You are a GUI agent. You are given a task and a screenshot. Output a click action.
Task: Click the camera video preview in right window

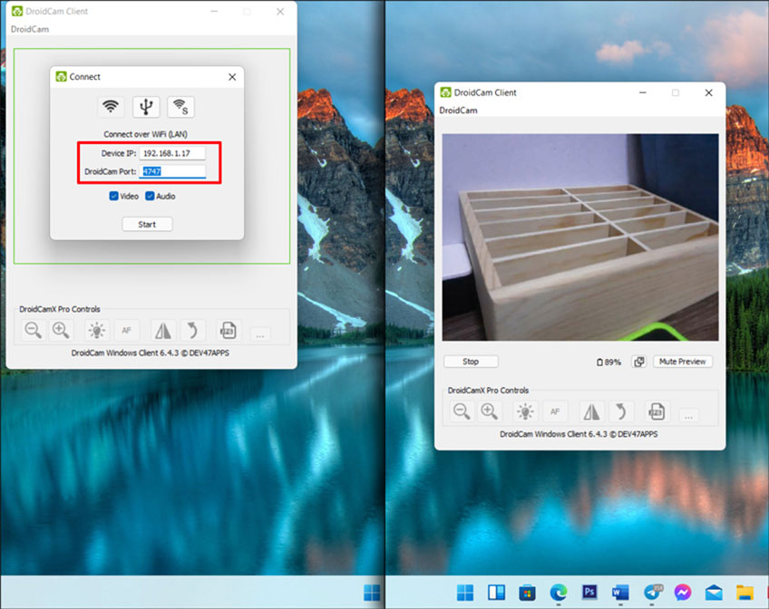tap(580, 237)
